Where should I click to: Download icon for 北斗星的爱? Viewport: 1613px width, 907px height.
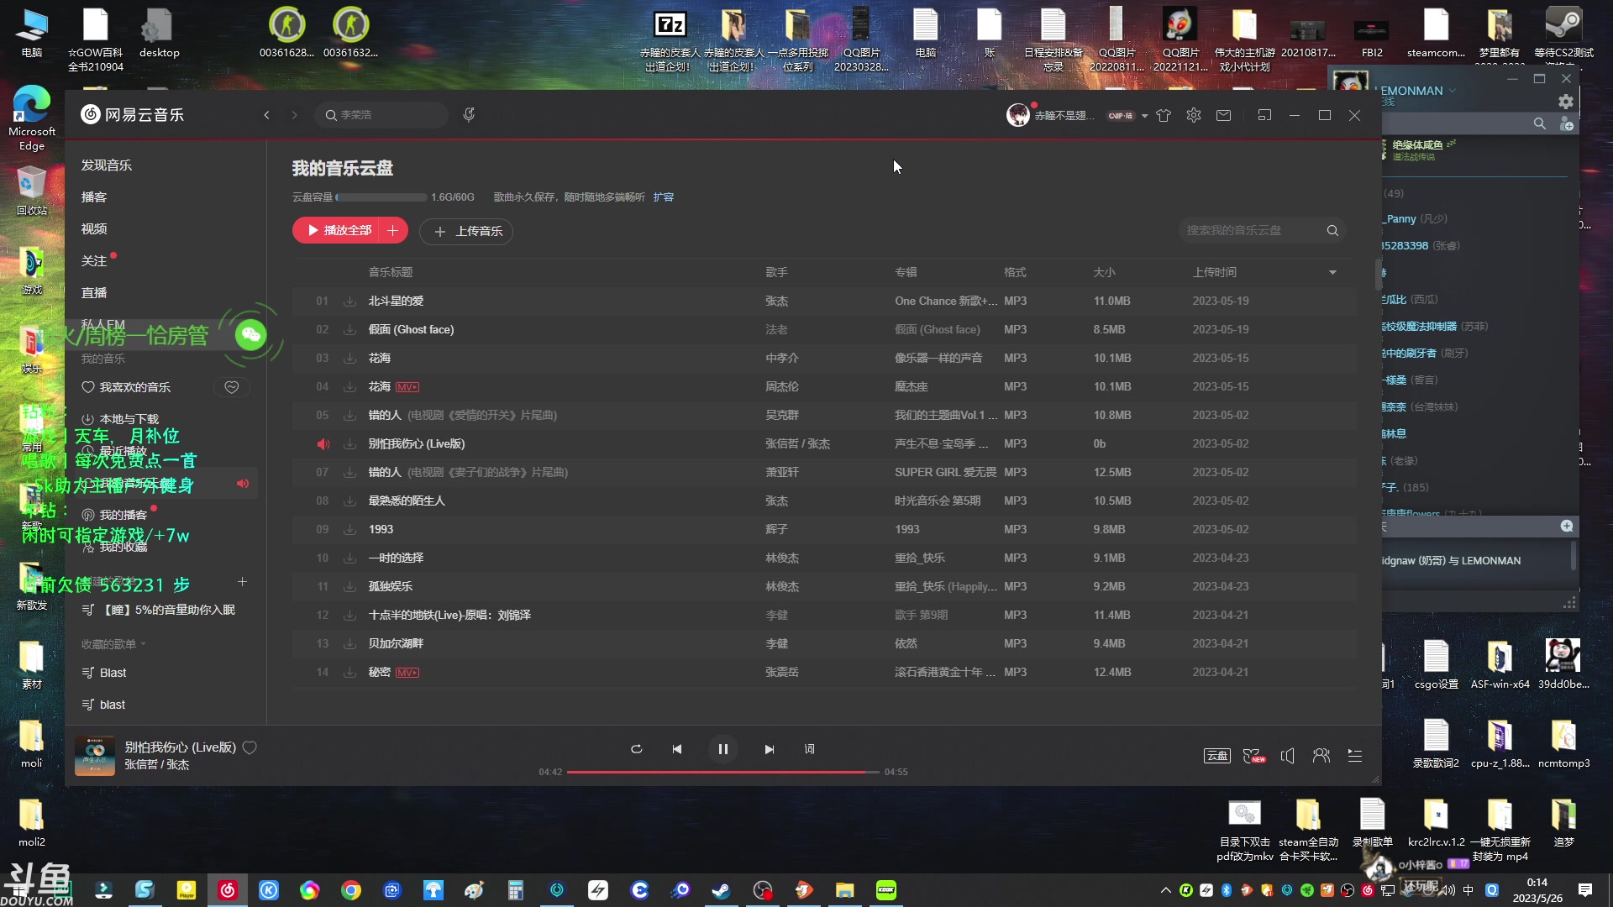pos(349,301)
